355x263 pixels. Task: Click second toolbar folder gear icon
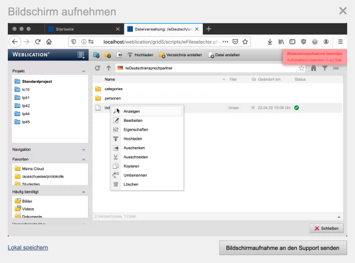point(108,55)
